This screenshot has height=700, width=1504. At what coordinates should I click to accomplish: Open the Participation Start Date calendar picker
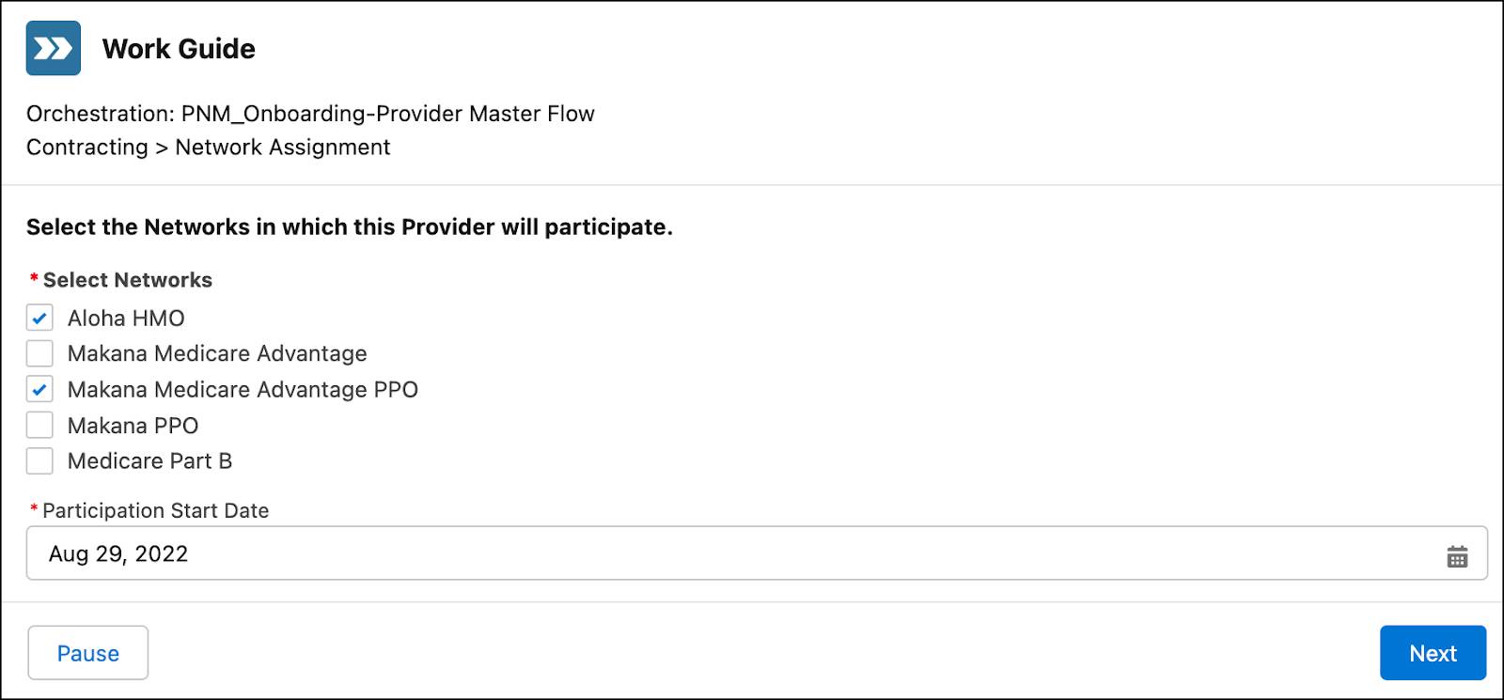coord(1456,557)
